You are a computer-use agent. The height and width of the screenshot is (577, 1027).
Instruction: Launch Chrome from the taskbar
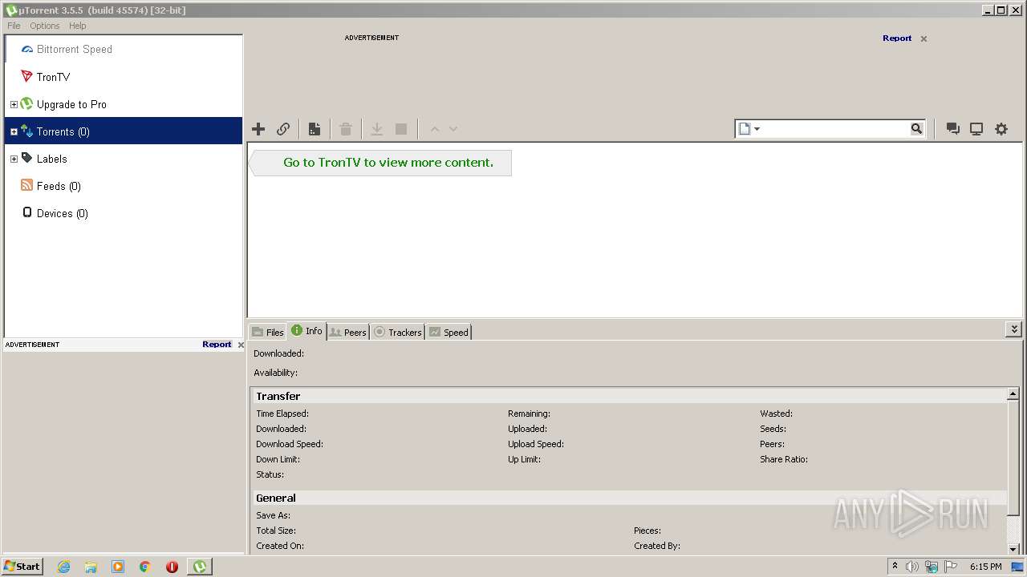click(145, 567)
